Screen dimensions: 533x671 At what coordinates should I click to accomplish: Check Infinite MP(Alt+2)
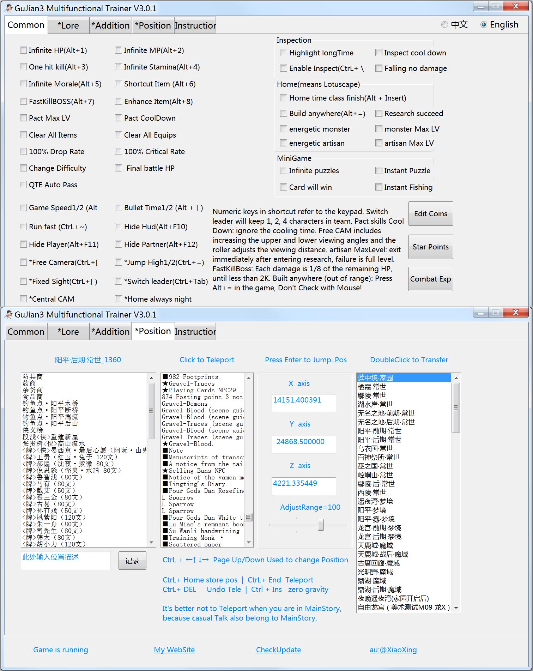click(119, 50)
